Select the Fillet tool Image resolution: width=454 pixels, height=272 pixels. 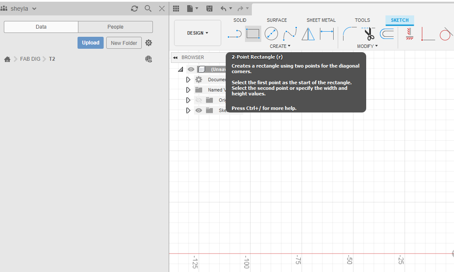349,34
